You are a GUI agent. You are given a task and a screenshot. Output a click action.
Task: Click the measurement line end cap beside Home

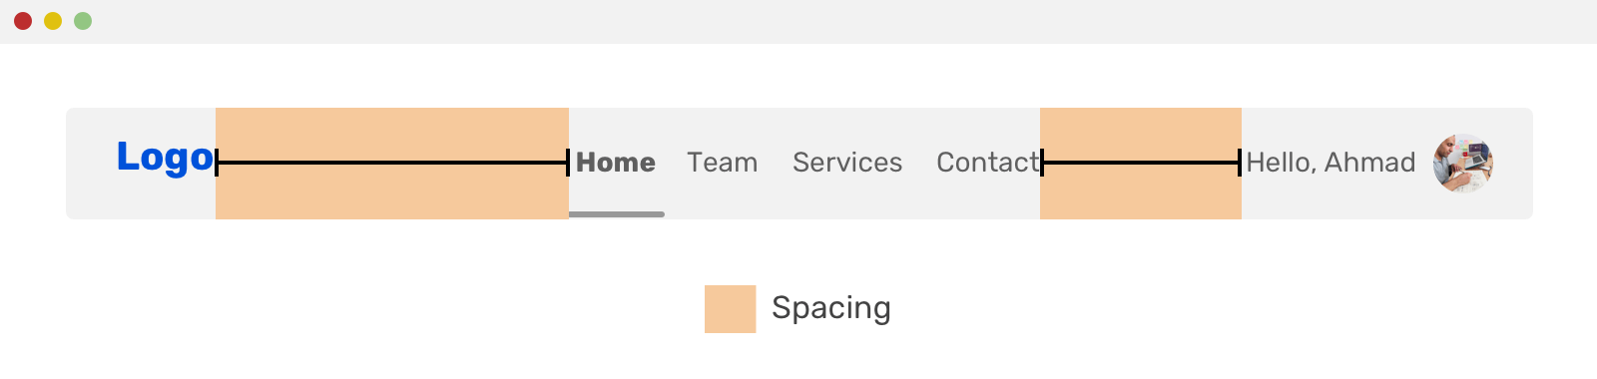coord(568,163)
